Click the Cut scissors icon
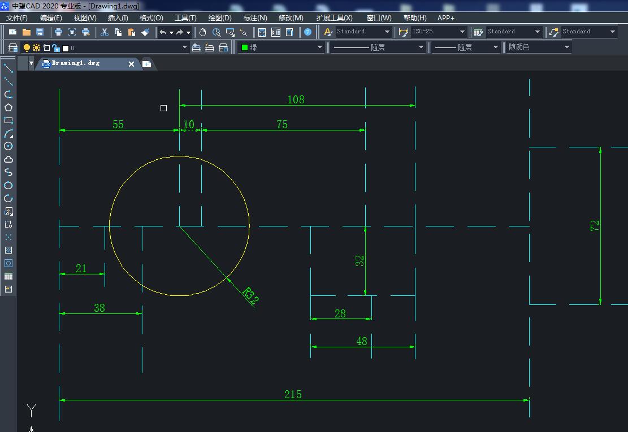628x432 pixels. click(x=105, y=32)
